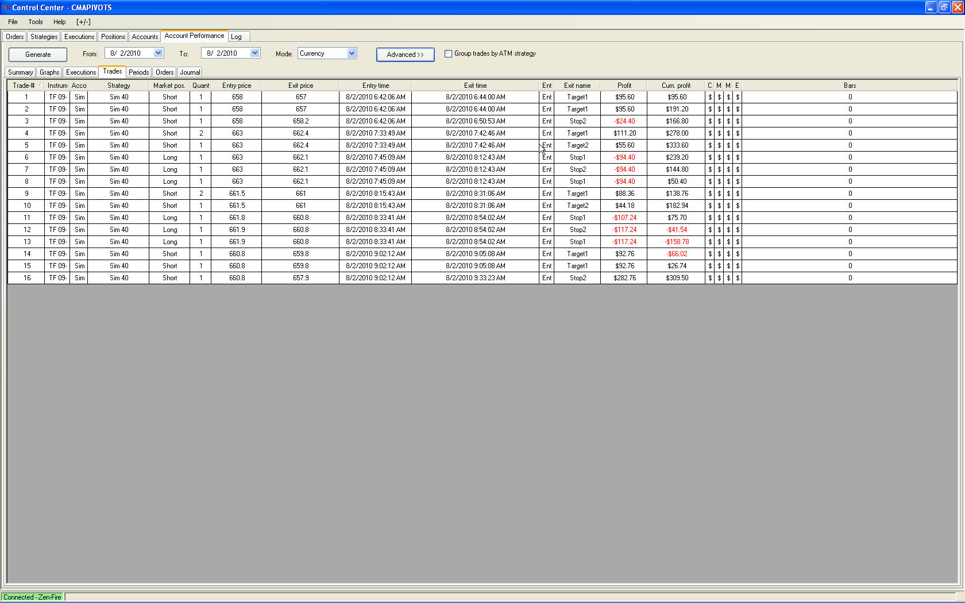Click the [+/-] menu item
Viewport: 965px width, 603px height.
click(83, 22)
